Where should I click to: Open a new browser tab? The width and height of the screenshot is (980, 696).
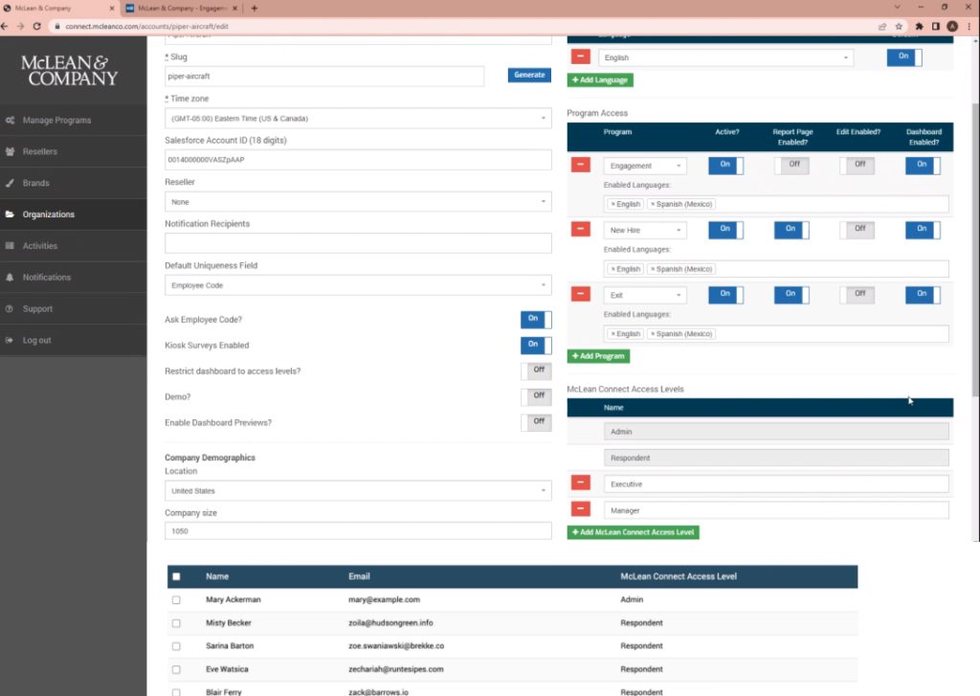255,8
